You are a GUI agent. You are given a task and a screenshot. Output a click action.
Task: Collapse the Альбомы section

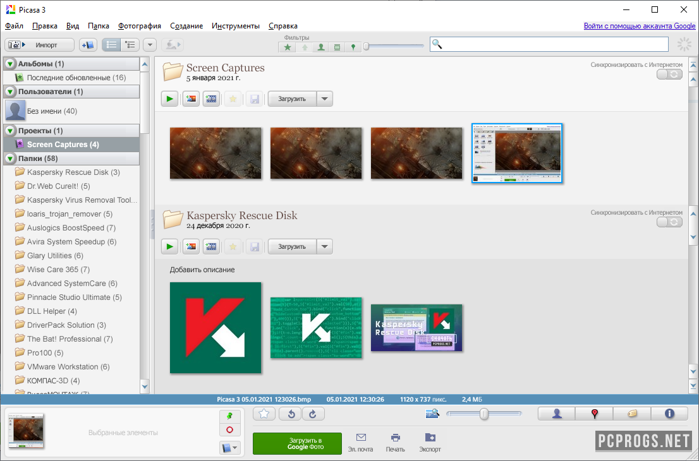10,64
